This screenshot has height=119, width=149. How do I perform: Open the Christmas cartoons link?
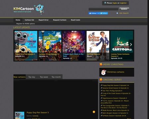116,72
